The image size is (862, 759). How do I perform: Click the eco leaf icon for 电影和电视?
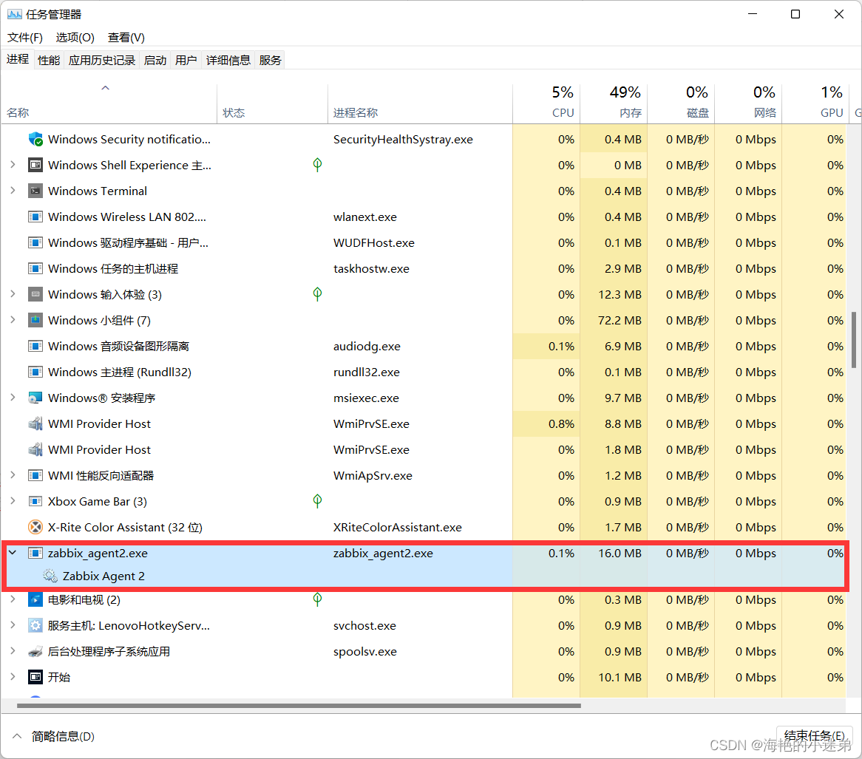click(317, 599)
